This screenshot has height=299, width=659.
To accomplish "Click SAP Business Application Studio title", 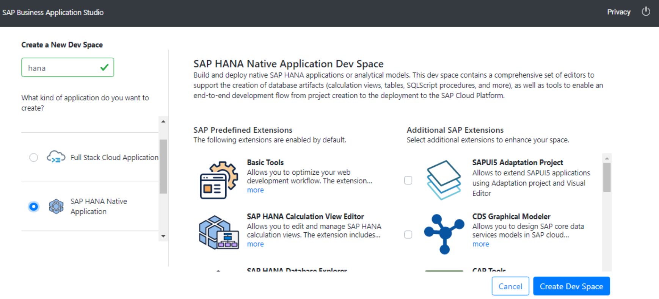I will coord(53,12).
